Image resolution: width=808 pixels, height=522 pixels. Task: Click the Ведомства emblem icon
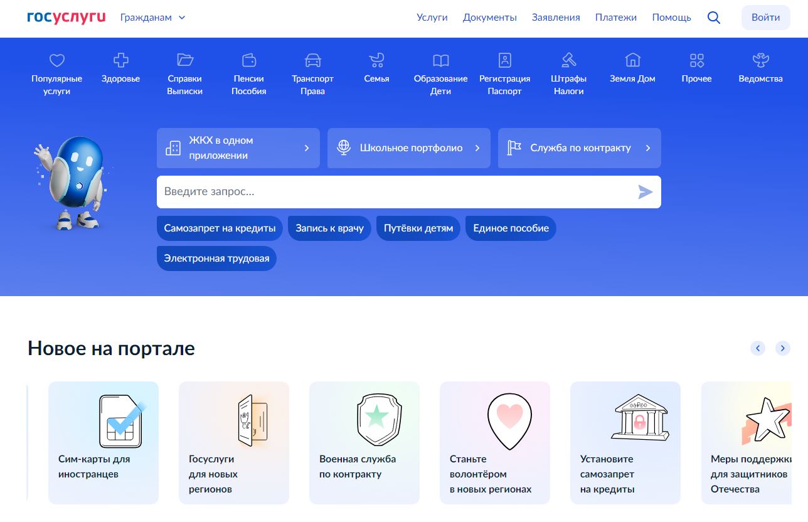[x=760, y=60]
